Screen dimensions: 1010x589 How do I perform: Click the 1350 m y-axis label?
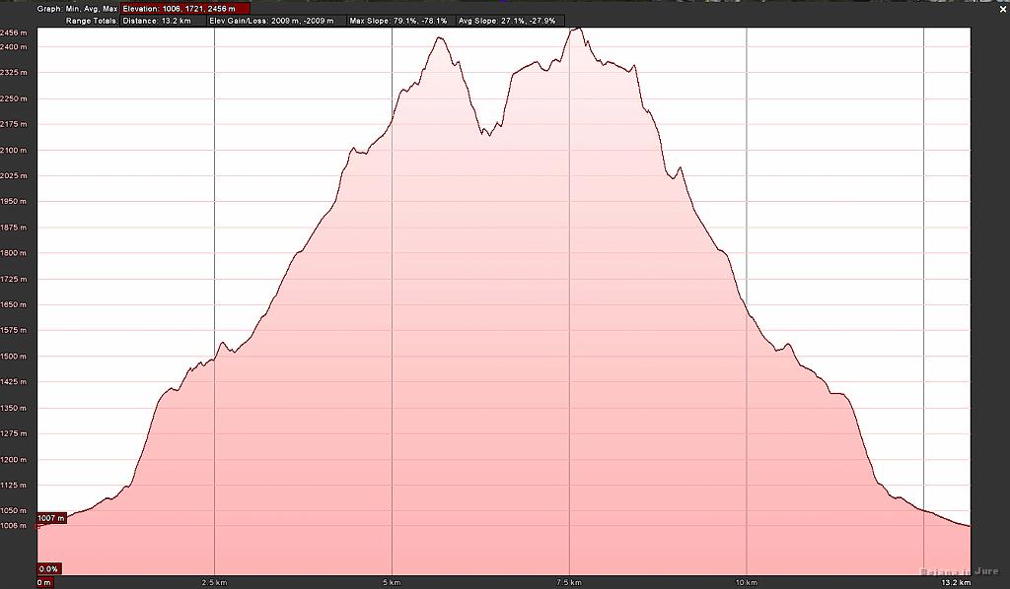tap(14, 408)
